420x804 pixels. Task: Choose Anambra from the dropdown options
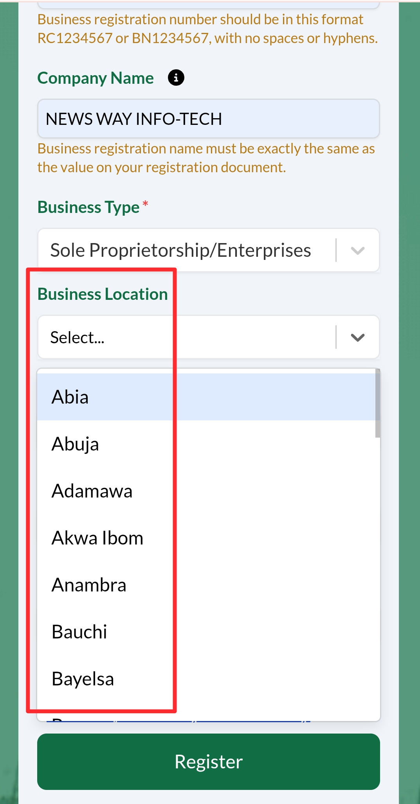(x=89, y=585)
